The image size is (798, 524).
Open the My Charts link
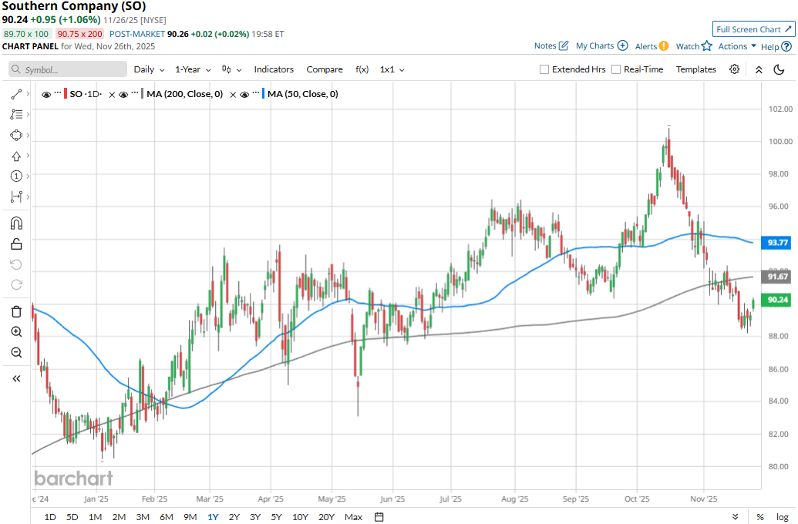tap(601, 46)
